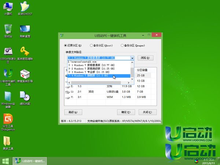220x165 pixels.
Task: Open the 更多工具 folder icon
Action: (8, 143)
